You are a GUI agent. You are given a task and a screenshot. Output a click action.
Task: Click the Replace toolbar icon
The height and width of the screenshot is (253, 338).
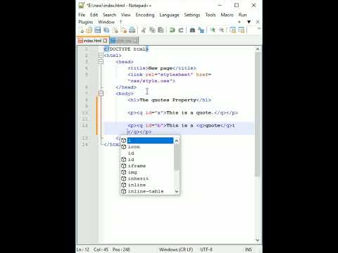pyautogui.click(x=201, y=30)
